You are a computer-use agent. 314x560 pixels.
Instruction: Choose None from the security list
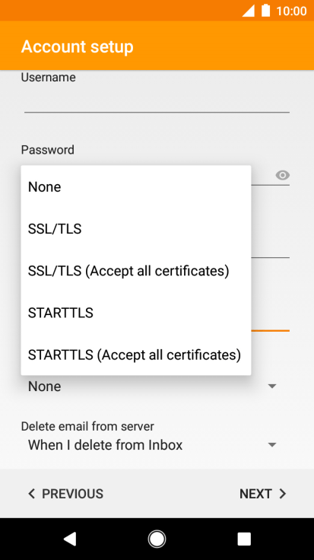tap(136, 186)
